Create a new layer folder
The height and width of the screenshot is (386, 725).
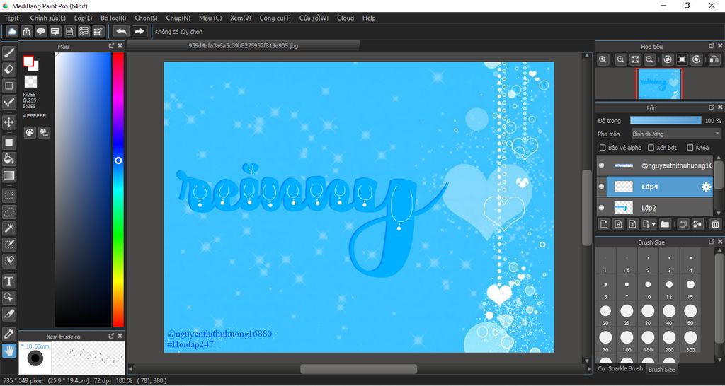pyautogui.click(x=665, y=224)
